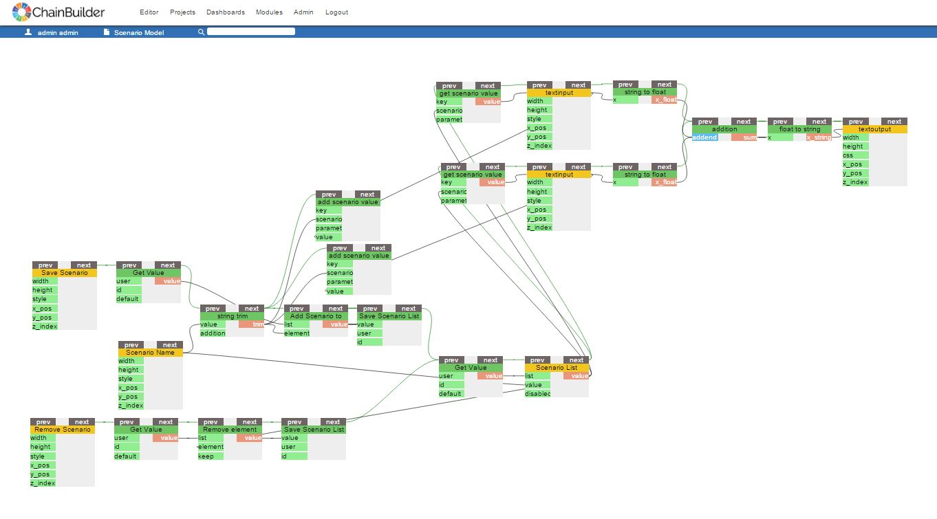Open the Admin menu
Screen dimensions: 937x519
pyautogui.click(x=303, y=12)
